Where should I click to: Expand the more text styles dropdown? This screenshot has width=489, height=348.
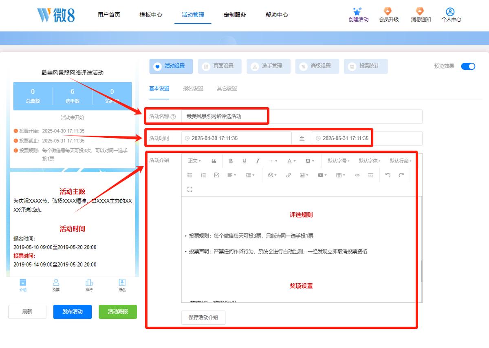[x=273, y=161]
